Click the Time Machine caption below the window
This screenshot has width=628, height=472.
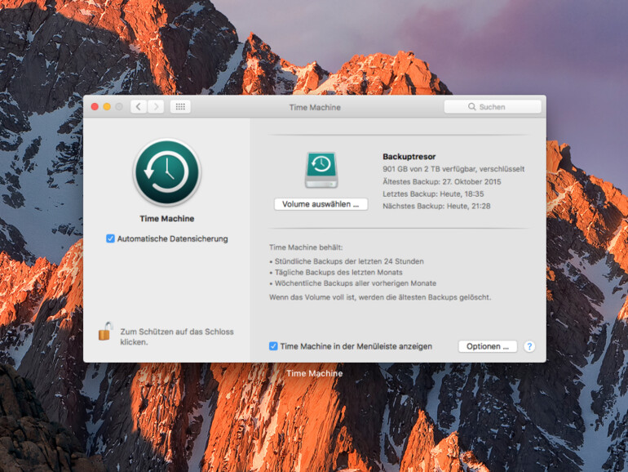click(x=314, y=373)
